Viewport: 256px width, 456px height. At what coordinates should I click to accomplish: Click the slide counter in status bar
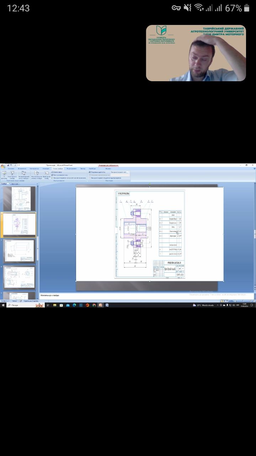[5, 301]
